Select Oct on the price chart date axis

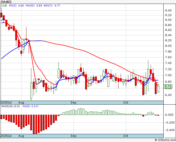pyautogui.click(x=126, y=102)
